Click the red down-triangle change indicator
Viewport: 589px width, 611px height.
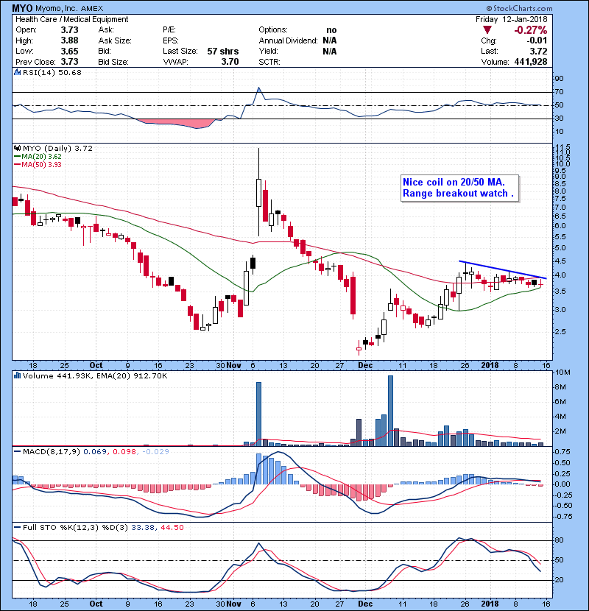(487, 30)
